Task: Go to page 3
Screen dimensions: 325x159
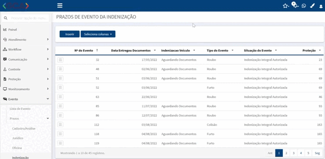Action: (293, 153)
